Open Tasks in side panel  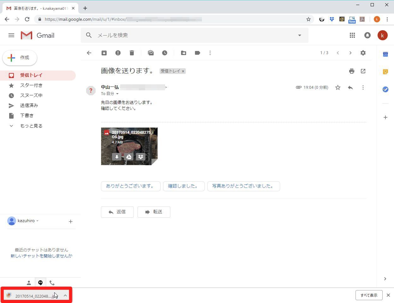(385, 89)
